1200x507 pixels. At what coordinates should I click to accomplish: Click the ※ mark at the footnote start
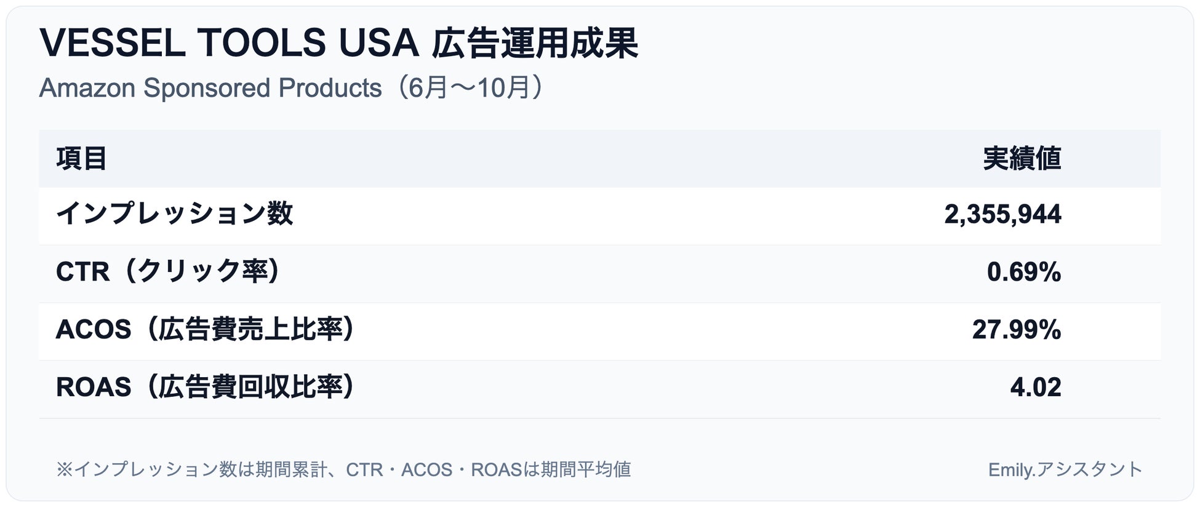pos(64,469)
